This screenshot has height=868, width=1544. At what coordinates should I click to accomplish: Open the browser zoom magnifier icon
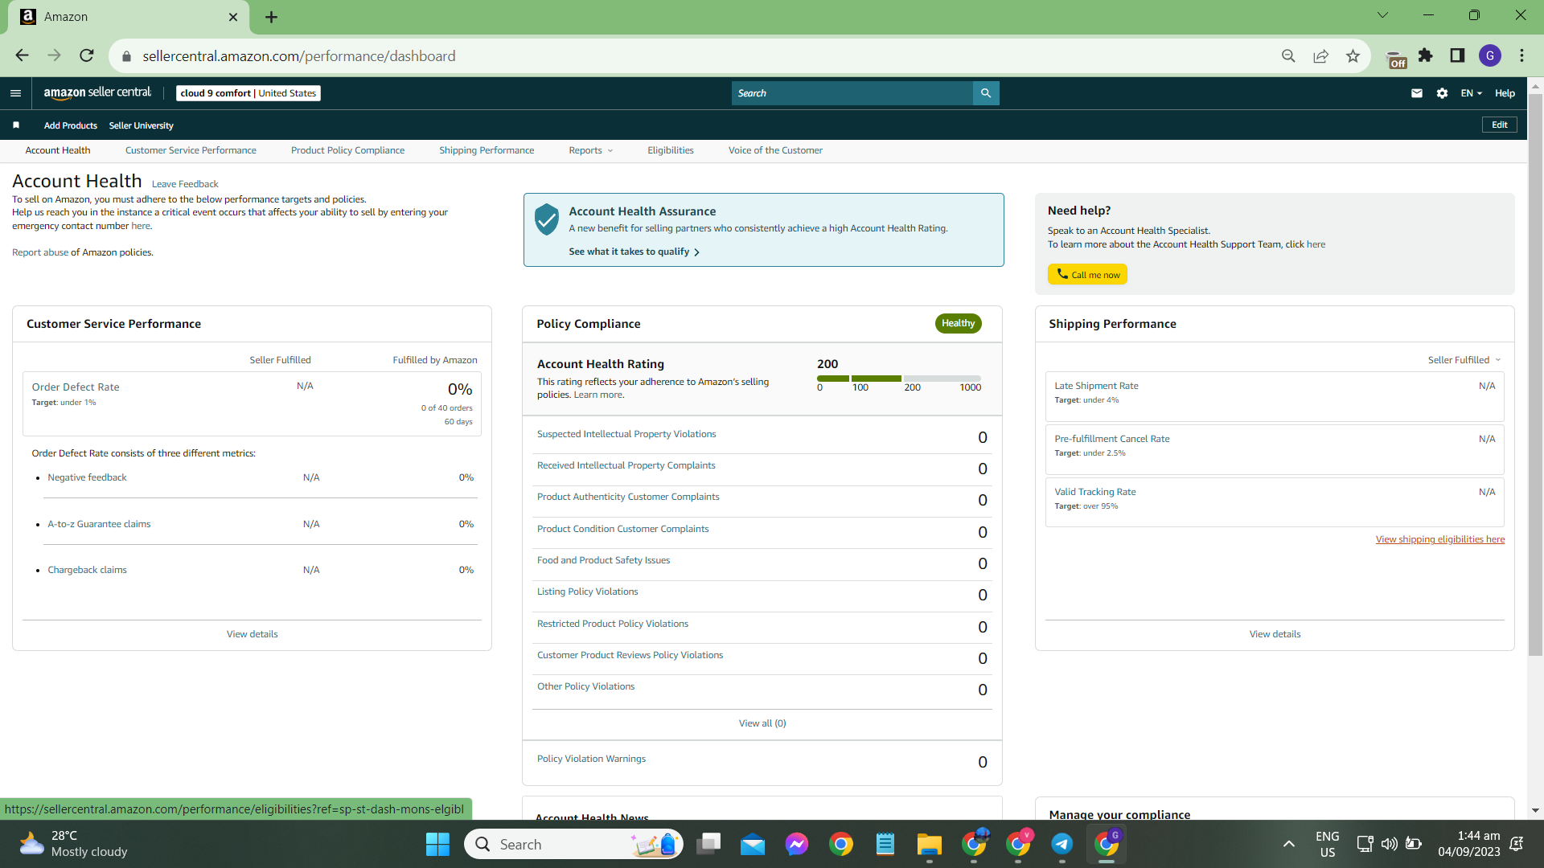click(x=1288, y=55)
